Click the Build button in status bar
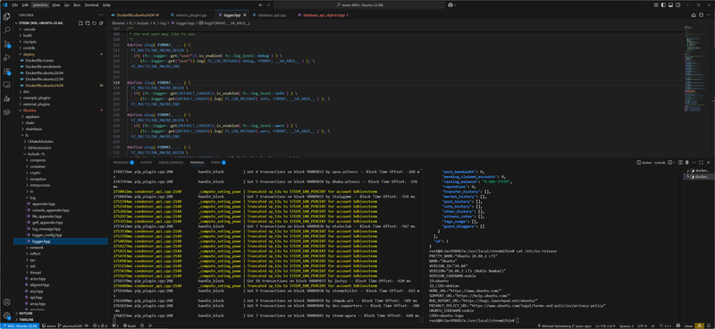Image resolution: width=715 pixels, height=329 pixels. [130, 325]
